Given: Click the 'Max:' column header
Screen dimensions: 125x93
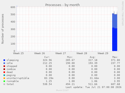Looking at the screenshot, I should click(x=115, y=57).
